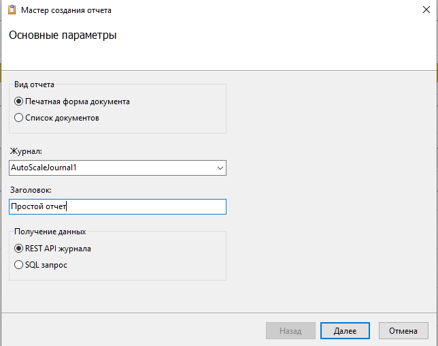The image size is (438, 346).
Task: Switch data retrieval to SQL запрос
Action: pyautogui.click(x=19, y=265)
